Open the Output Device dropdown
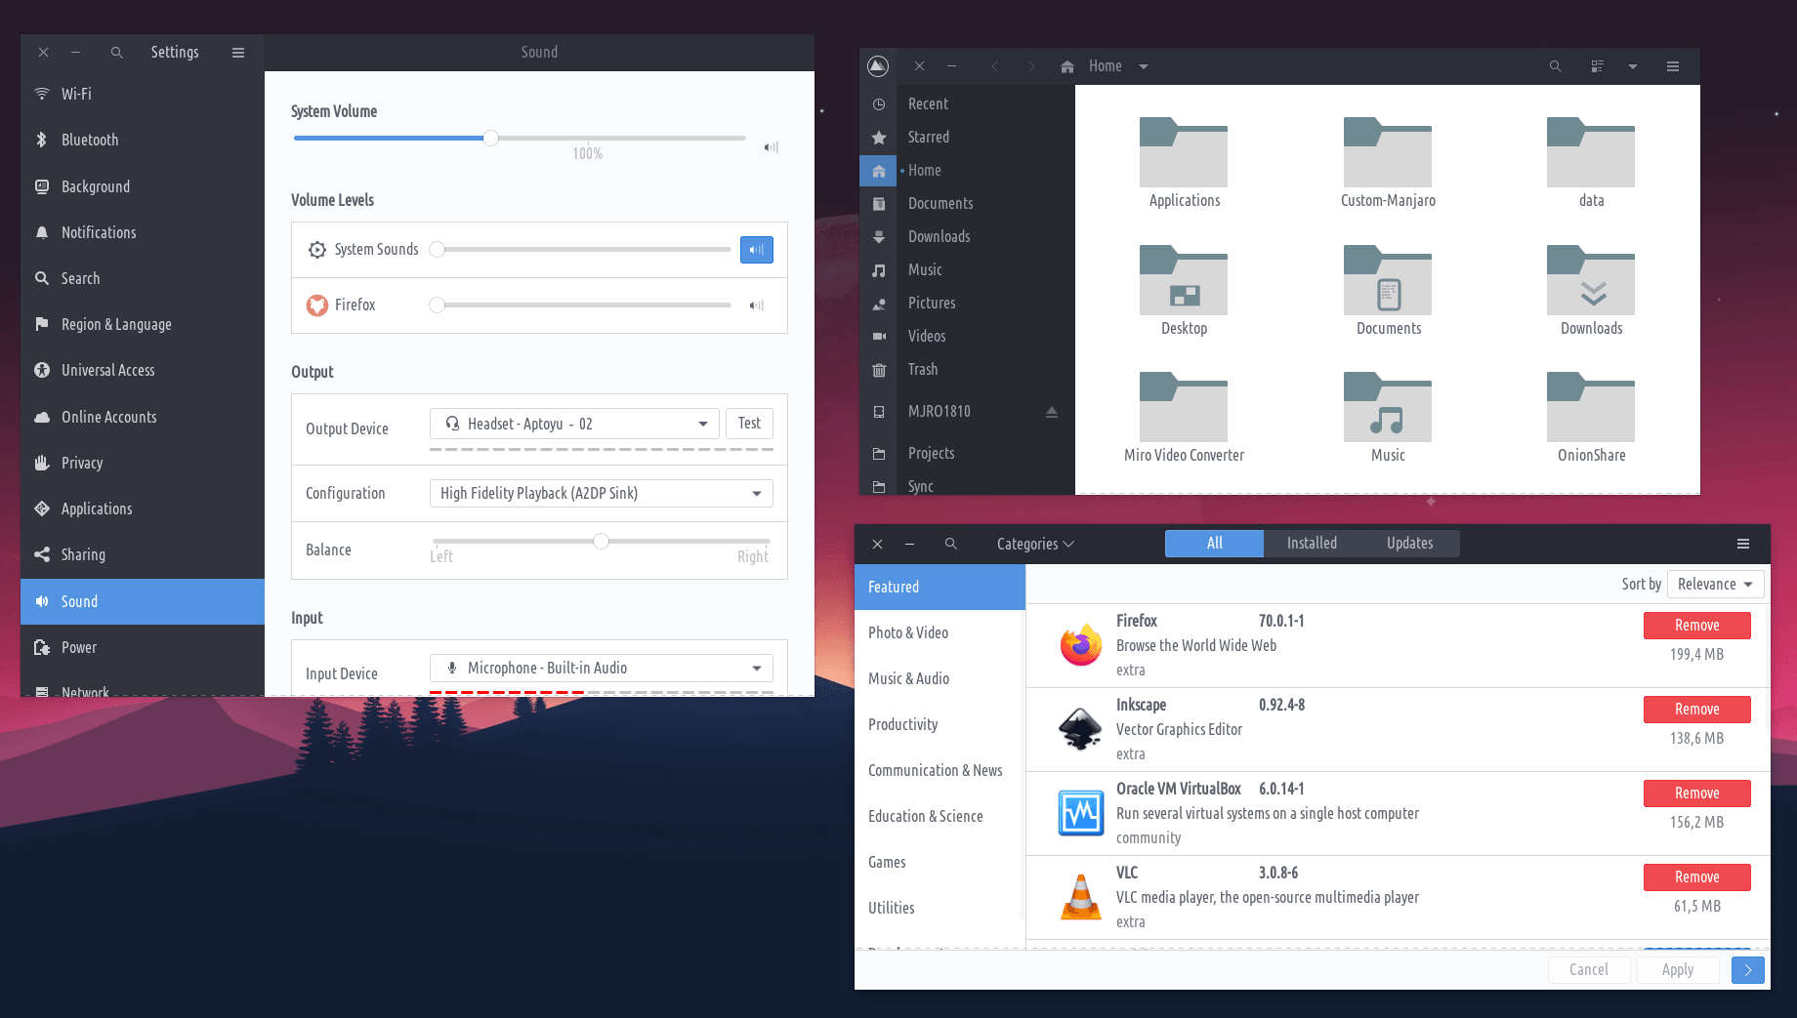The image size is (1797, 1018). [574, 424]
